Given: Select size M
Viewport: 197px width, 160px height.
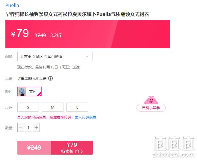Looking at the screenshot, I should (x=53, y=107).
